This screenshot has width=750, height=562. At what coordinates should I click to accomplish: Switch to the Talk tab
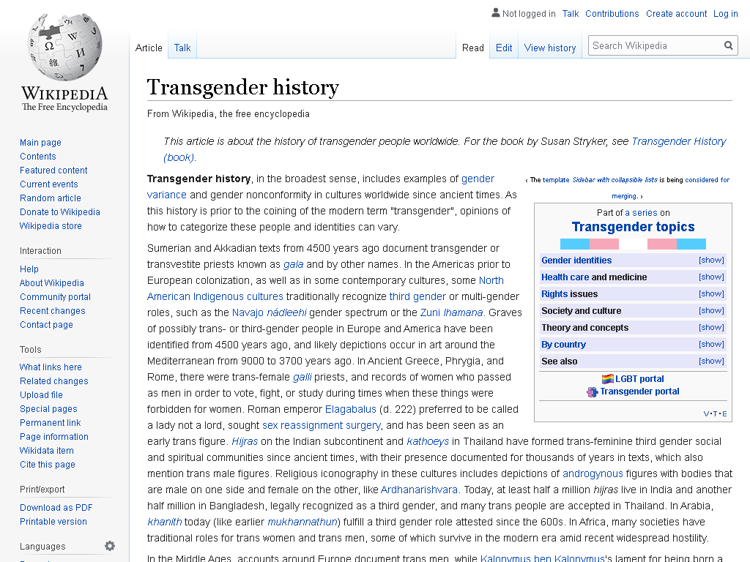coord(182,48)
